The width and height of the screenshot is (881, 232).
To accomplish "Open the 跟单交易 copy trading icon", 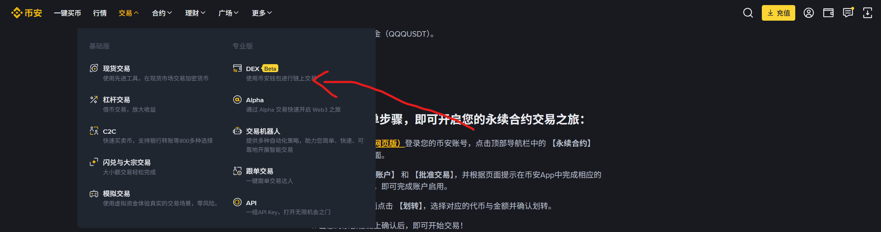I will coord(237,171).
